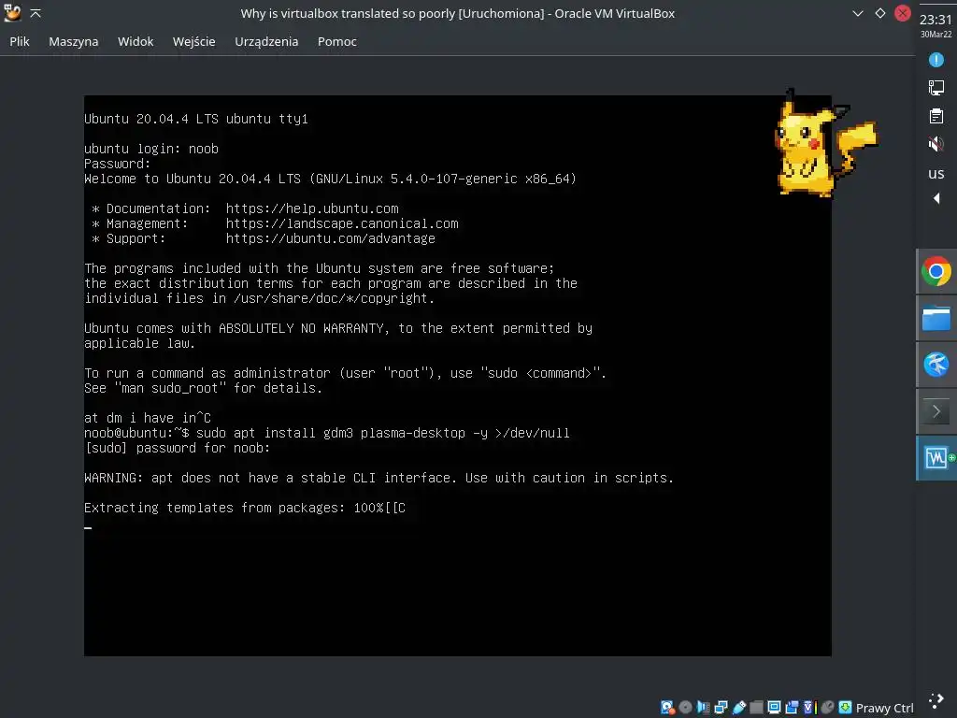Screen dimensions: 957x718
Task: Click the 'WARNING: apt does not have' line
Action: 379,478
